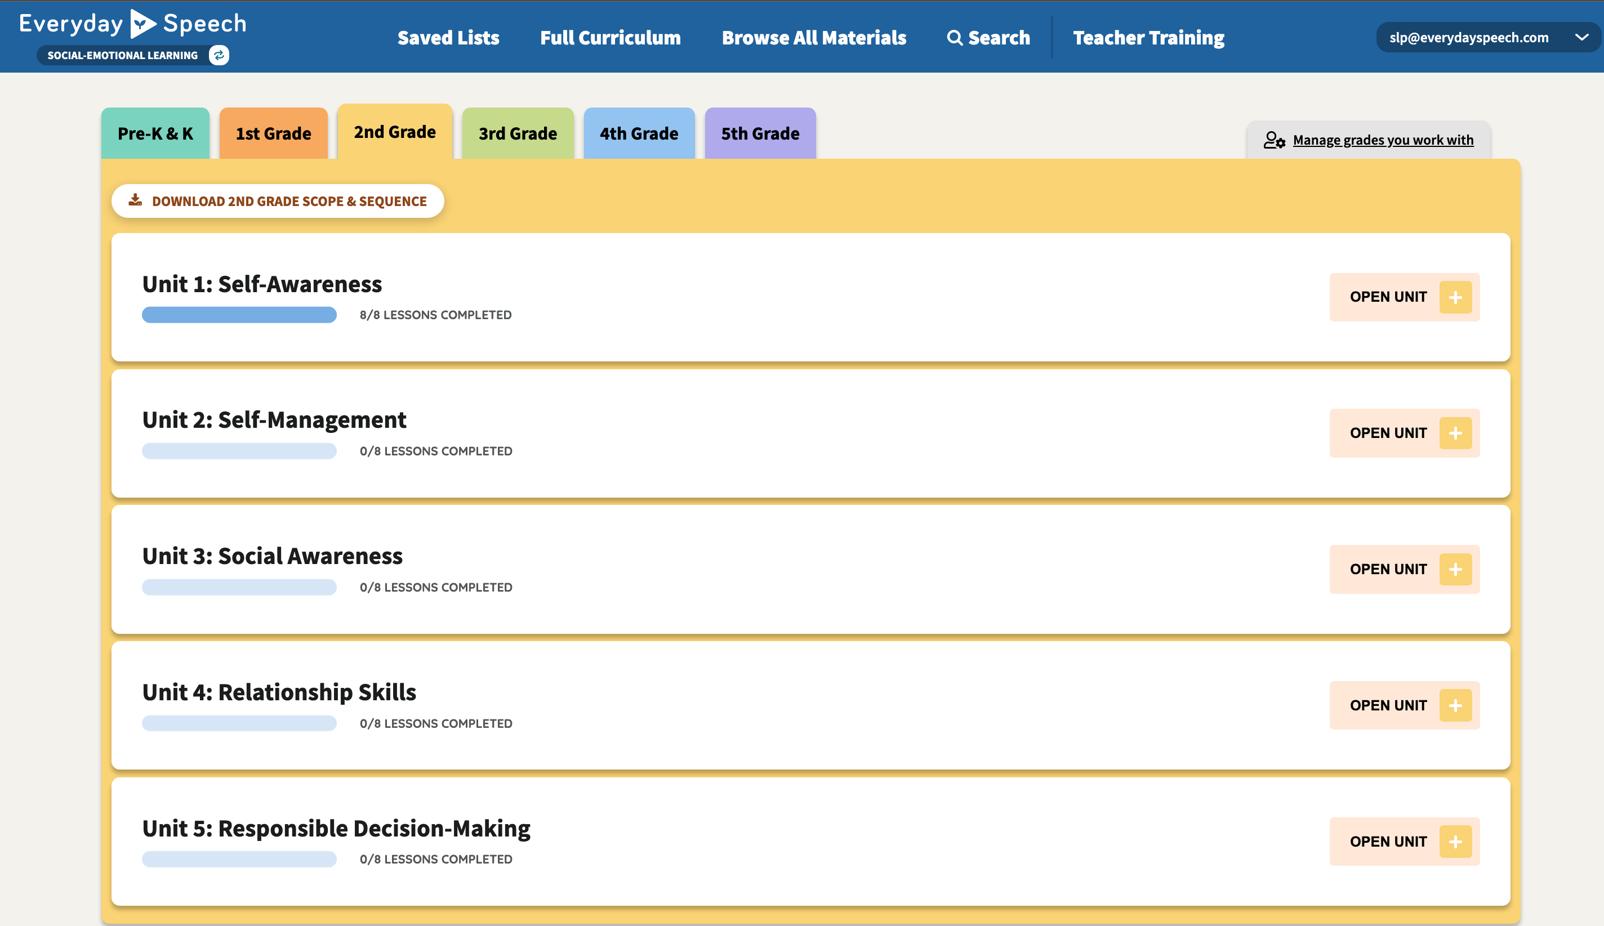
Task: Click the manage grades person-gear icon
Action: pos(1275,140)
